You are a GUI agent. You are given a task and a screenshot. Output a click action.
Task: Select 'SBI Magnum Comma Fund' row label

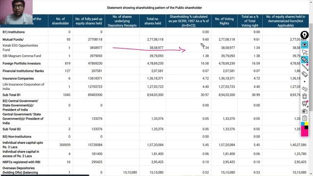(x=22, y=56)
